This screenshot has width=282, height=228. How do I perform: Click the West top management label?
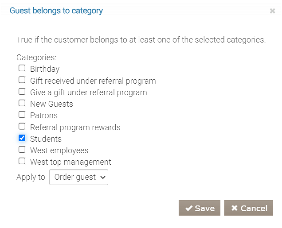[x=70, y=162]
